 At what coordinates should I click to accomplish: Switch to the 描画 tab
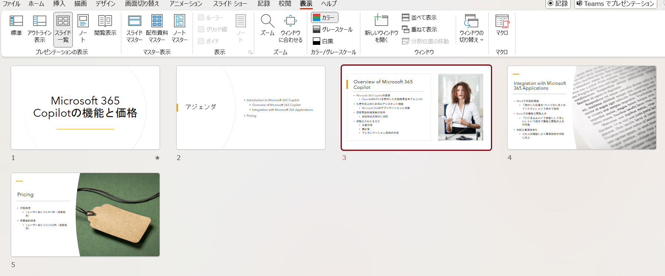pyautogui.click(x=81, y=4)
